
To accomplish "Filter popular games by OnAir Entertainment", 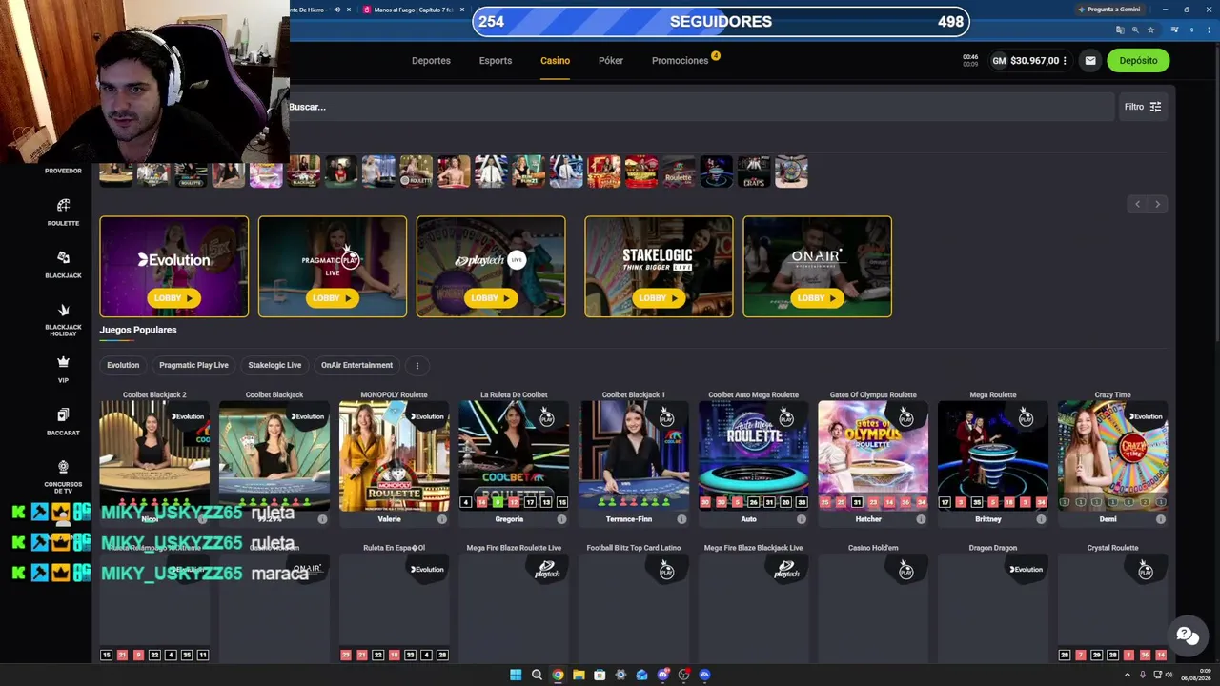I will point(356,365).
